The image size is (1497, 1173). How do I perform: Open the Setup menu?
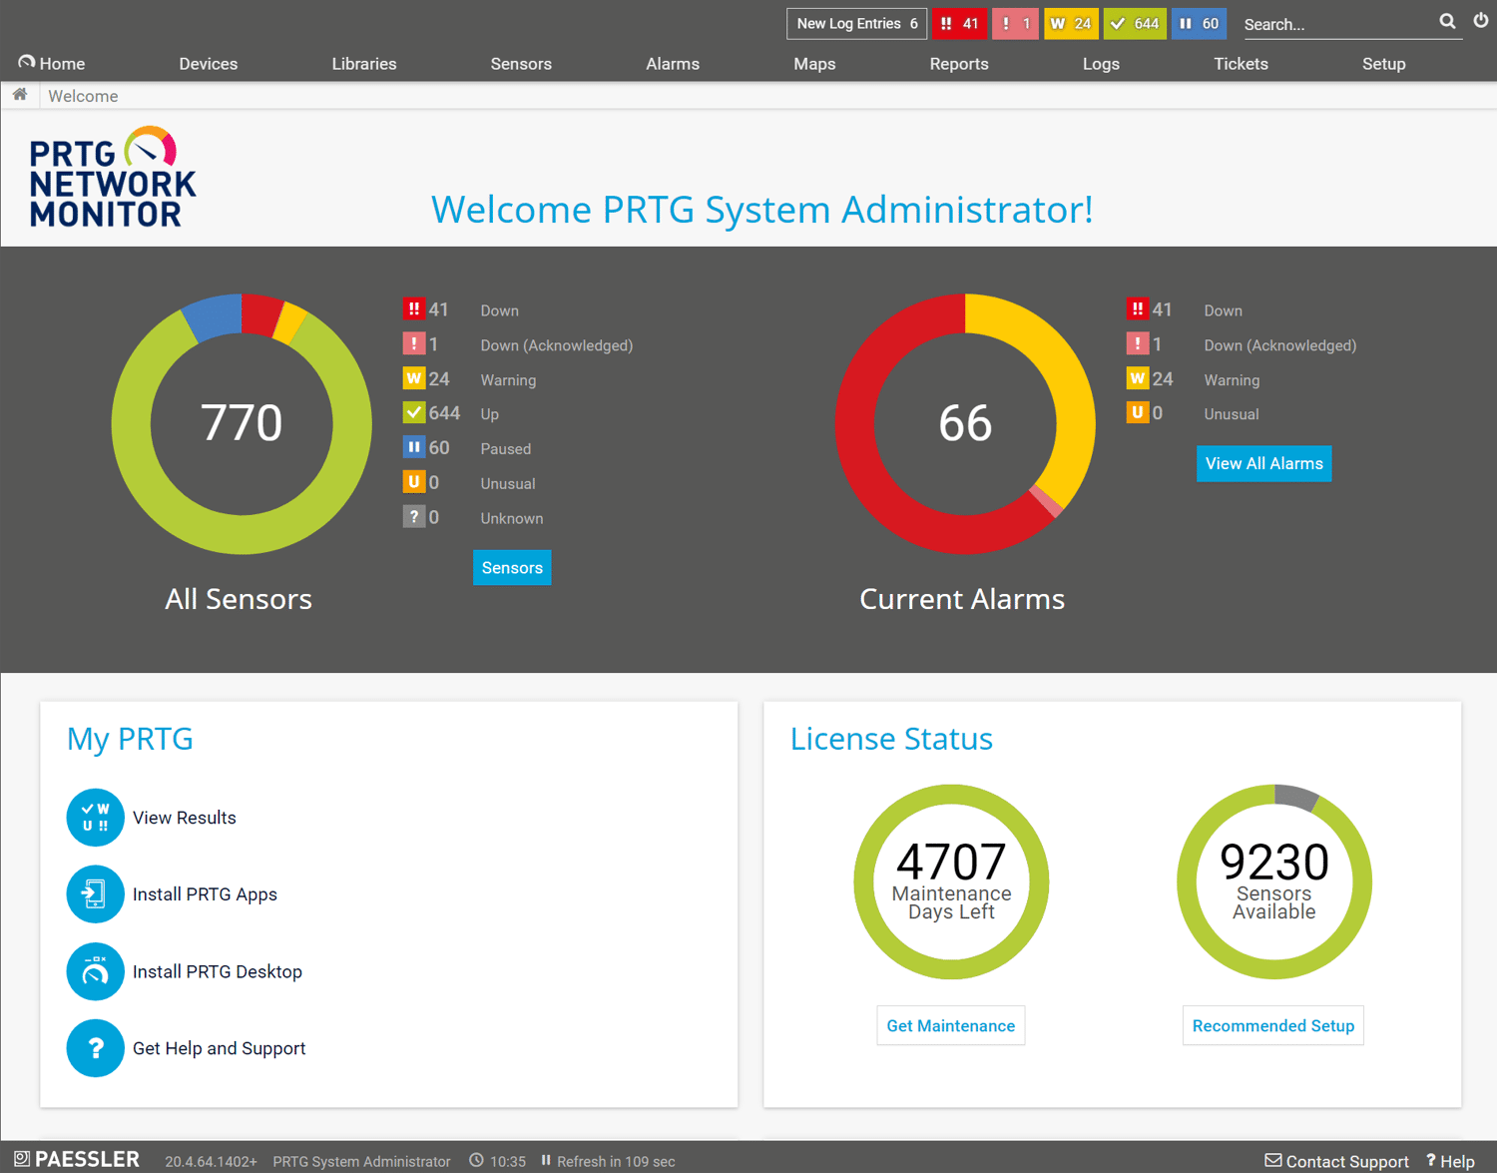pyautogui.click(x=1383, y=63)
